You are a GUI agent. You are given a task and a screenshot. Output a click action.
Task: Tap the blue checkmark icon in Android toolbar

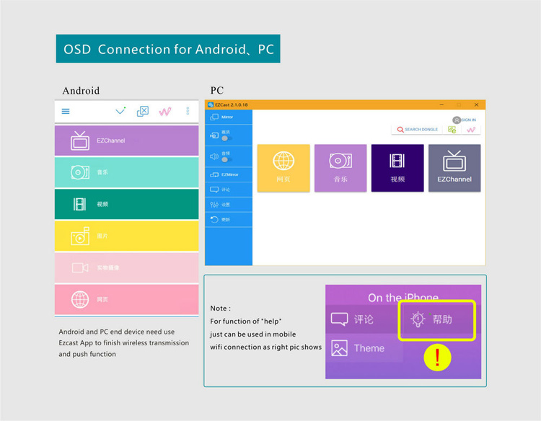120,111
